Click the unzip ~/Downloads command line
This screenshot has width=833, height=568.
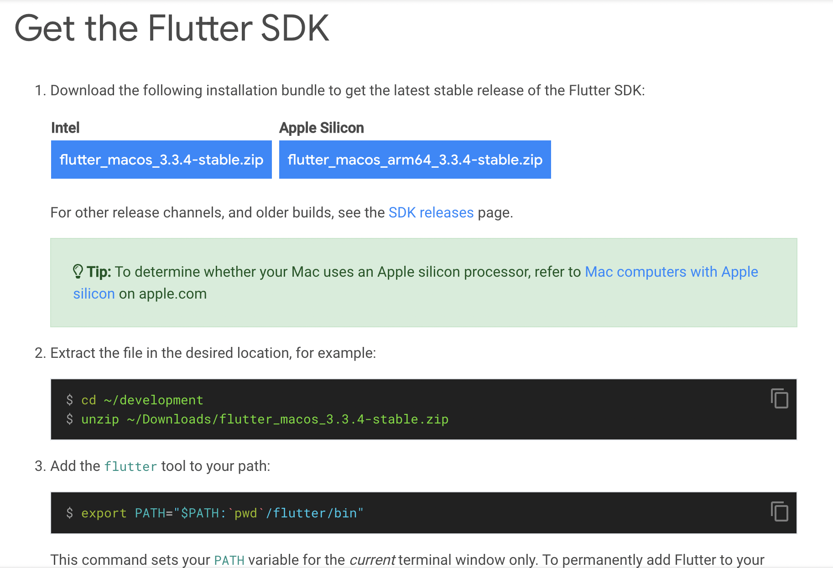[265, 419]
